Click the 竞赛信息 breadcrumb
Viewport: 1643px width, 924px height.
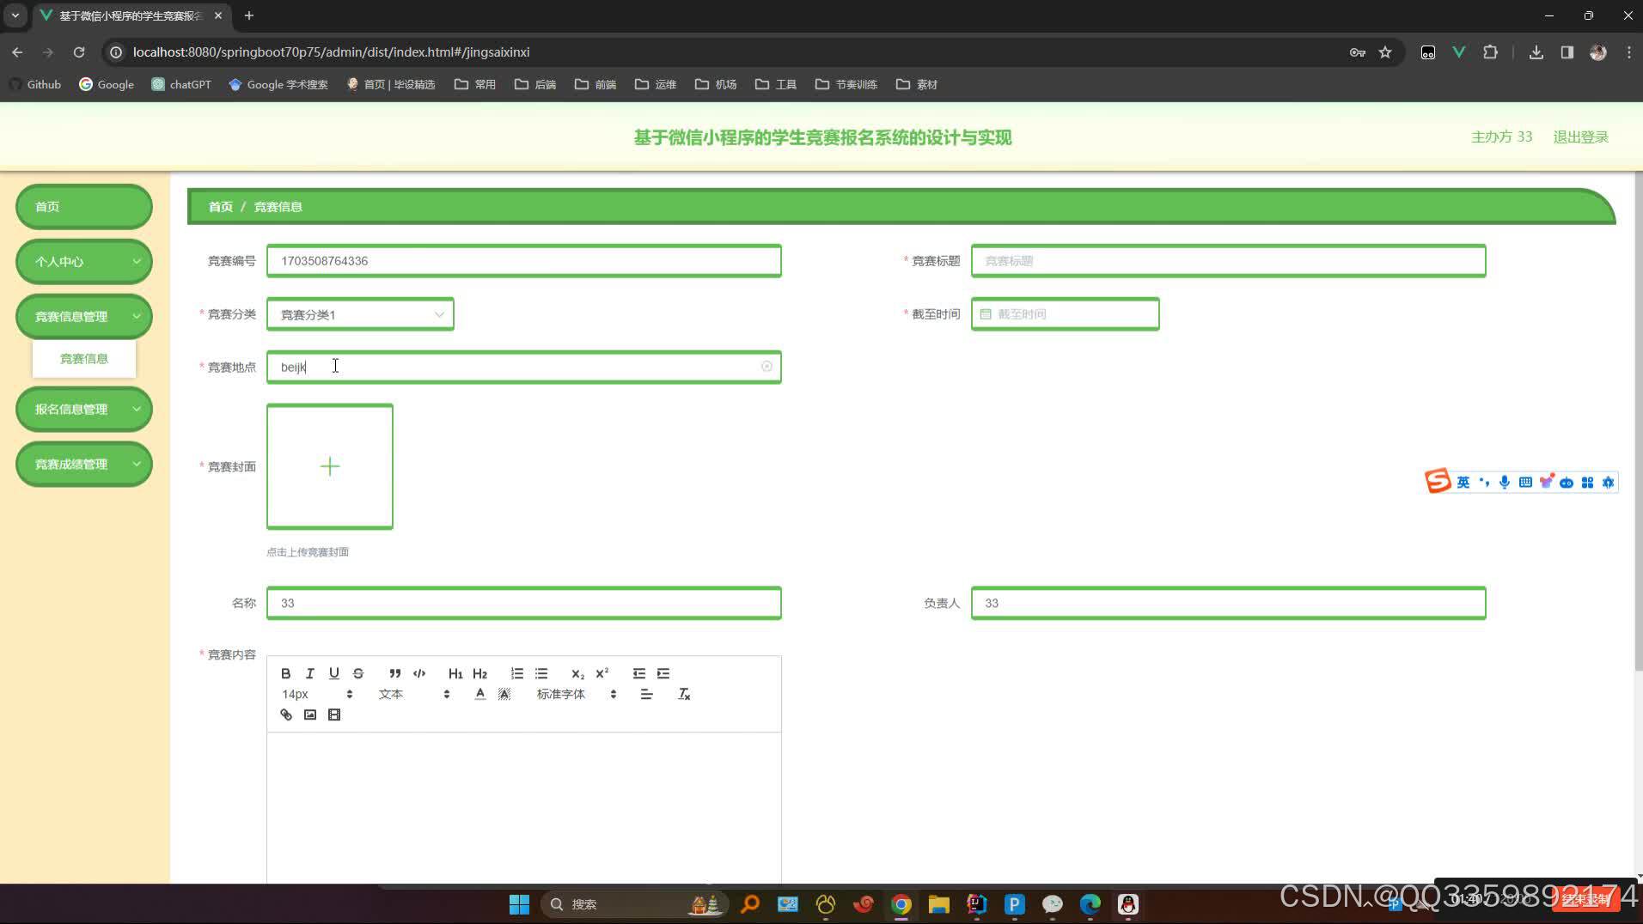click(278, 207)
